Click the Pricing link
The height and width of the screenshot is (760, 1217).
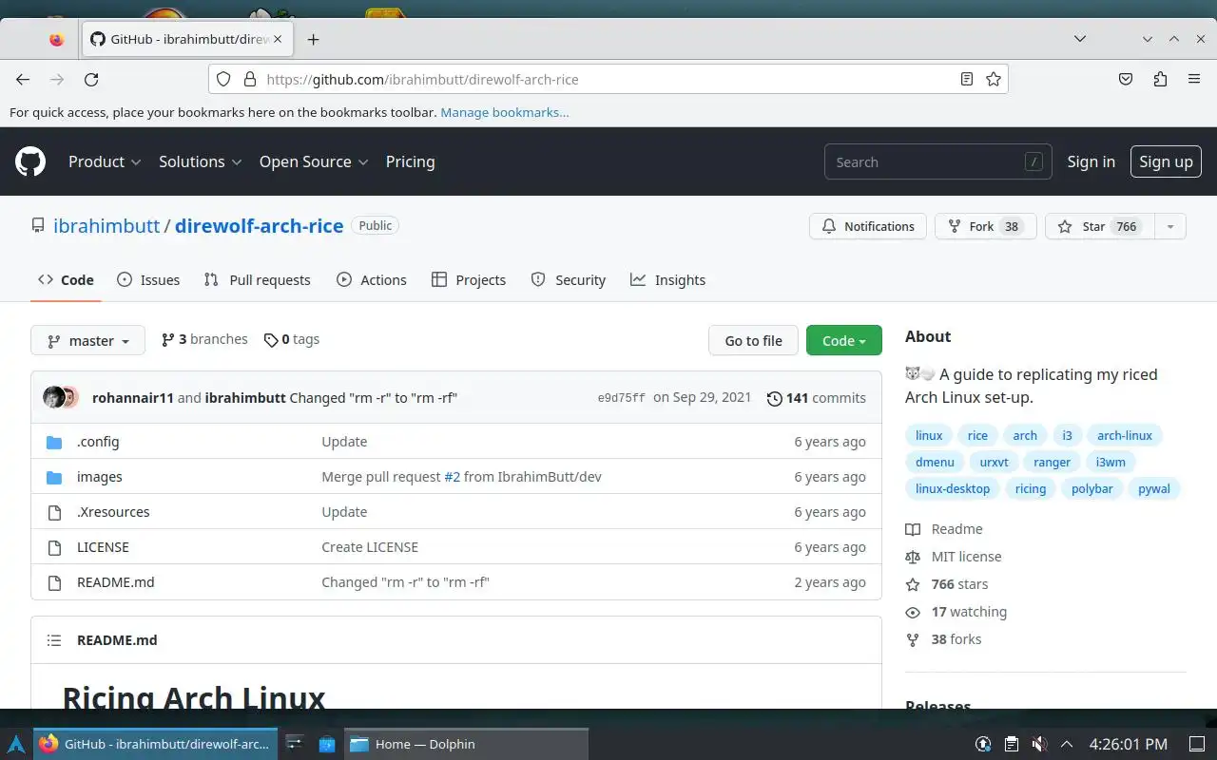pos(410,161)
